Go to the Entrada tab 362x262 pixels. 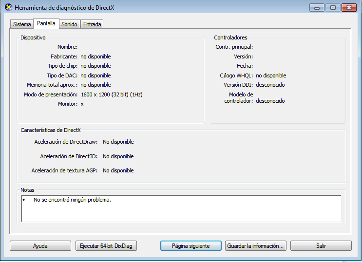pyautogui.click(x=92, y=24)
